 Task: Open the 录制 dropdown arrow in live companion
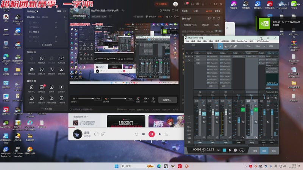click(148, 99)
